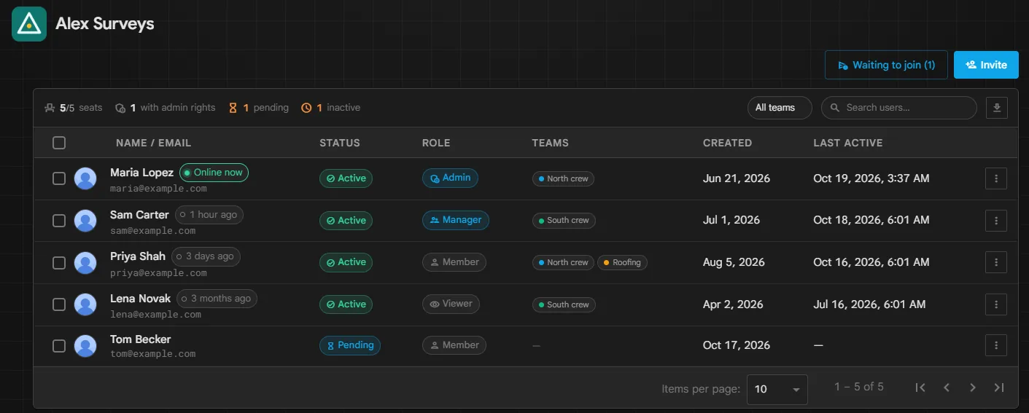Click the 3 days ago activity badge
This screenshot has width=1029, height=413.
tap(206, 256)
